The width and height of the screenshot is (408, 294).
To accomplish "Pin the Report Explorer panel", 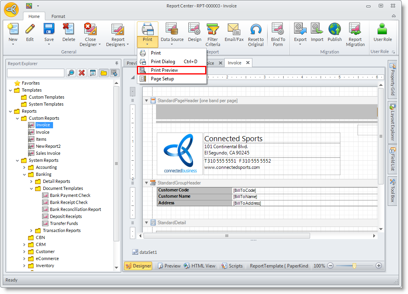I will (116, 63).
